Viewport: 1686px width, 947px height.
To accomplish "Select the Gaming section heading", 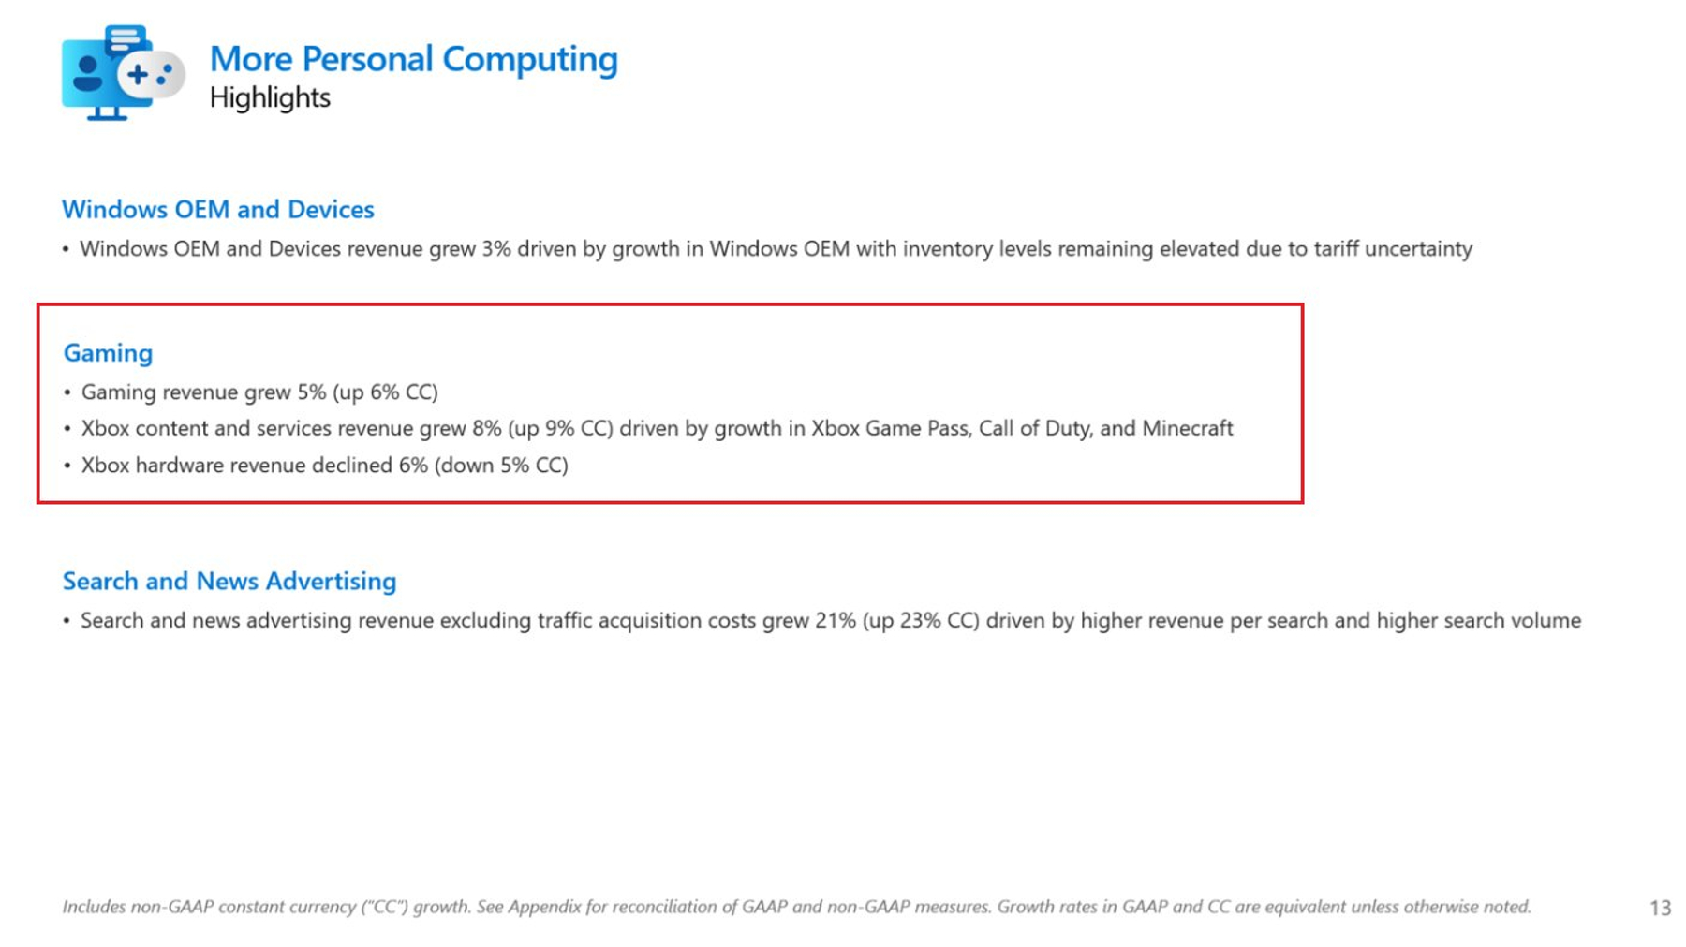I will click(x=108, y=353).
